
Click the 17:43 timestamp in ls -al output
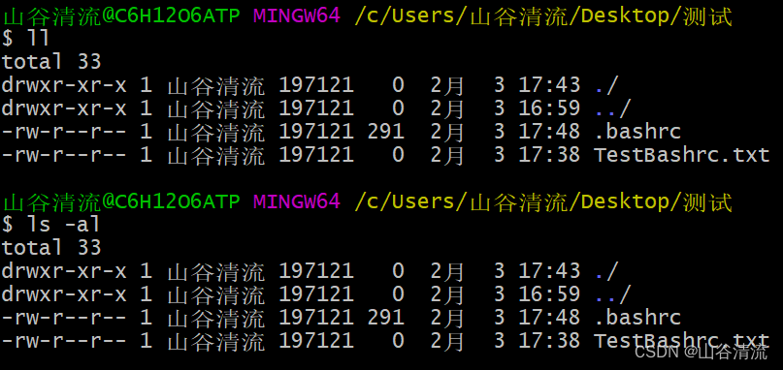pos(549,271)
